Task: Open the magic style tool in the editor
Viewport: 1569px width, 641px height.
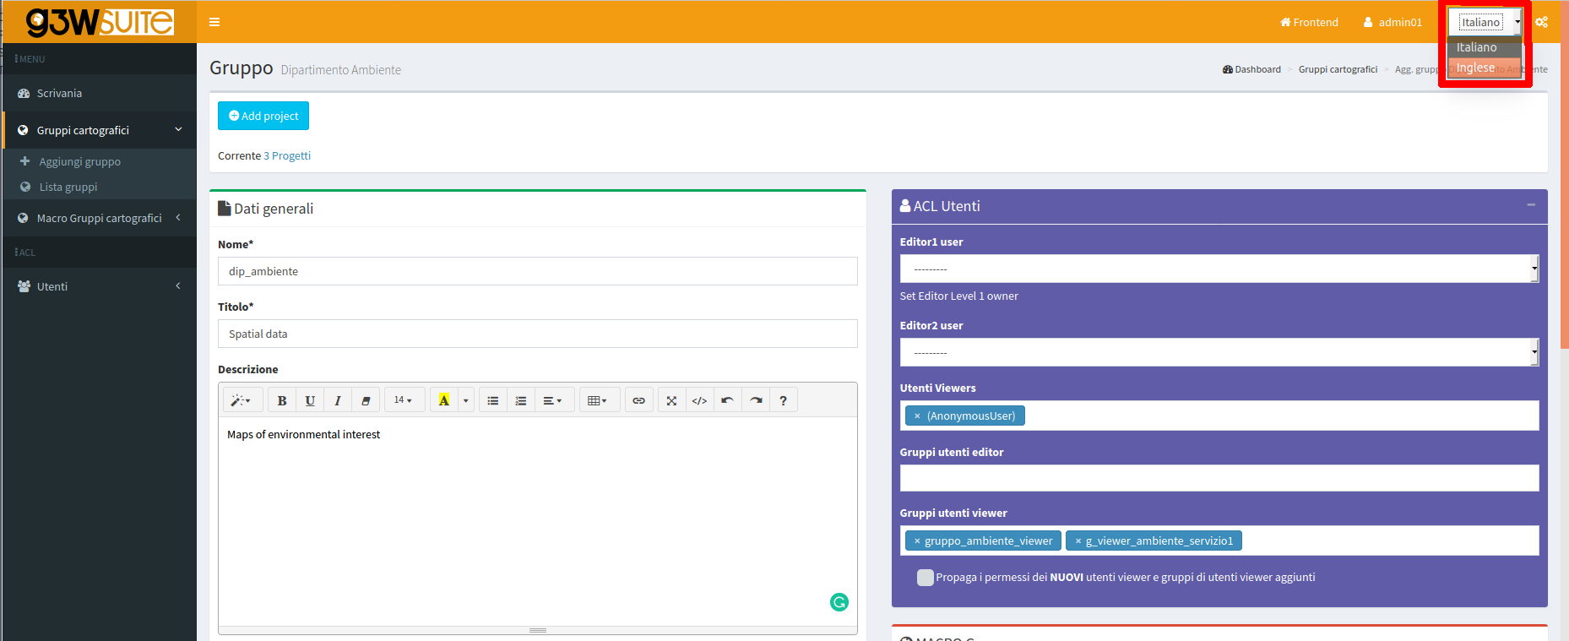Action: point(242,400)
